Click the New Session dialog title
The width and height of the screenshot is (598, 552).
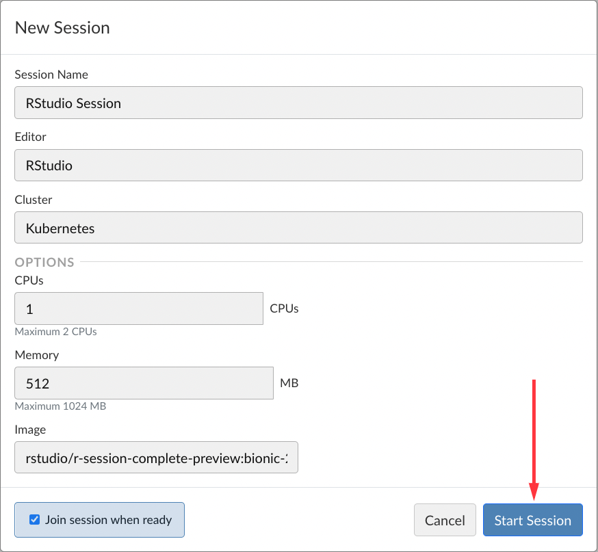click(62, 28)
